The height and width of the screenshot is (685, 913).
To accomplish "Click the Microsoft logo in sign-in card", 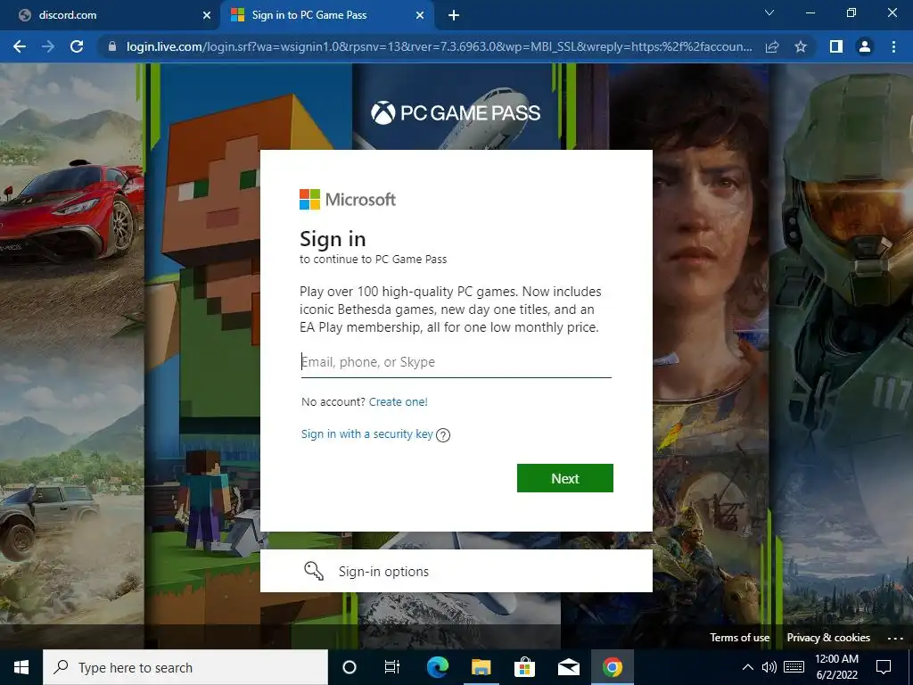I will [x=348, y=199].
